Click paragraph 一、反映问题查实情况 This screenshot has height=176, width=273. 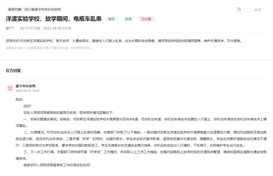[141, 123]
